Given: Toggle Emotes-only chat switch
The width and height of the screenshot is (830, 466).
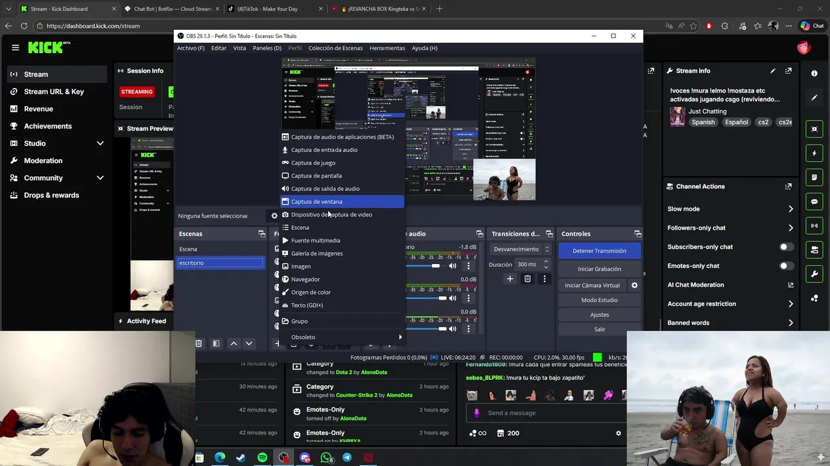Looking at the screenshot, I should click(x=785, y=266).
